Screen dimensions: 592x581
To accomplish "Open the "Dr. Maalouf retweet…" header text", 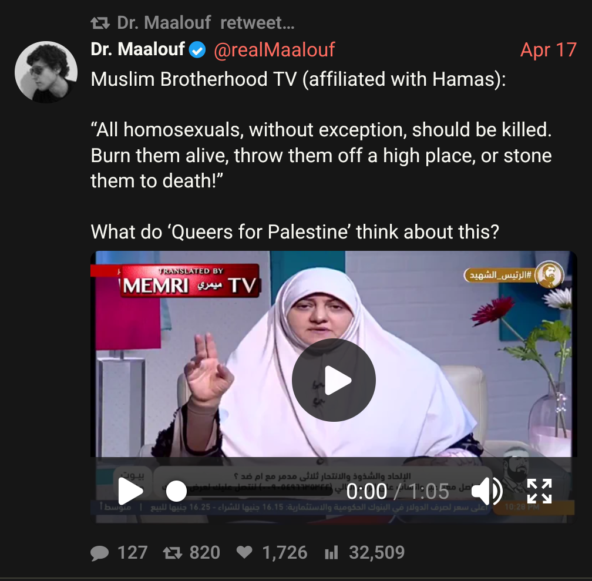I will point(206,23).
